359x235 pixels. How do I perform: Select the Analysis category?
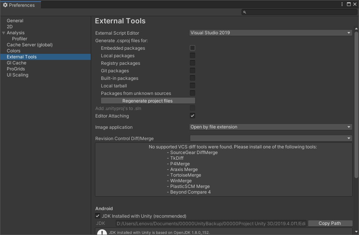point(15,33)
